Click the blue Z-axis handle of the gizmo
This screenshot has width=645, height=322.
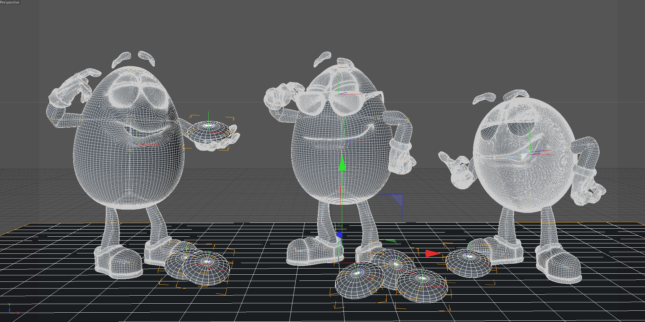click(x=339, y=235)
